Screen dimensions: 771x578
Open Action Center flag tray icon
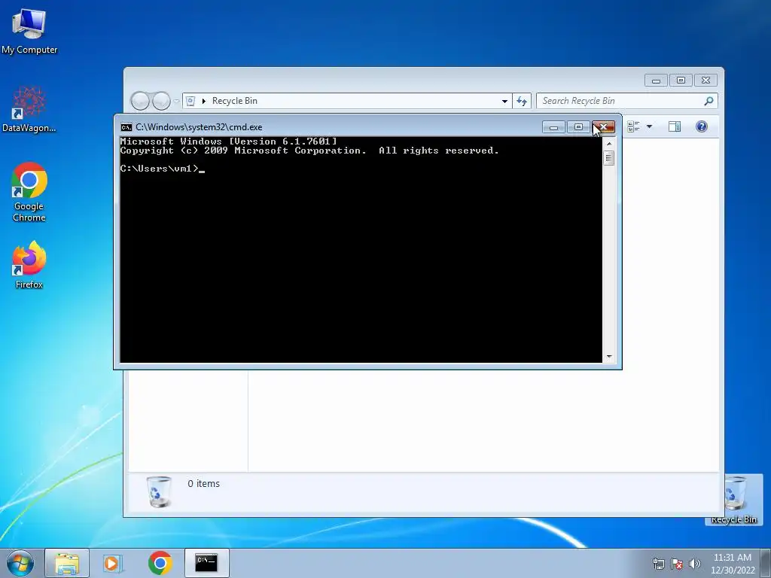click(677, 564)
